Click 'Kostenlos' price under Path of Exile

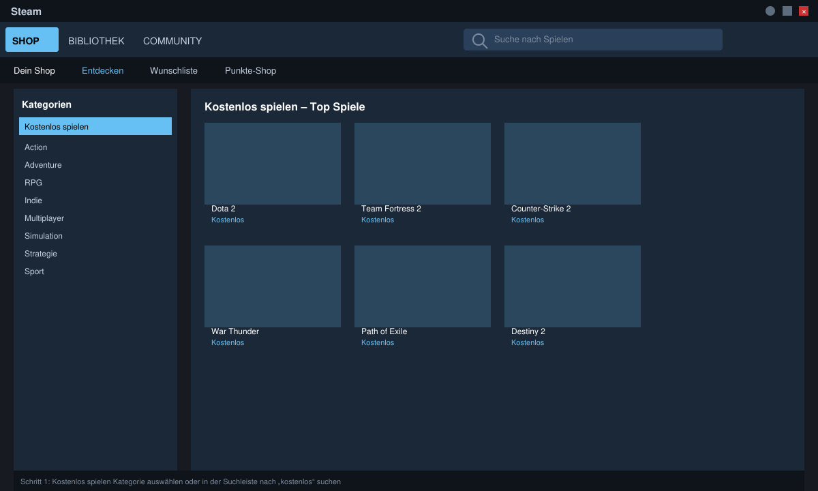coord(378,342)
